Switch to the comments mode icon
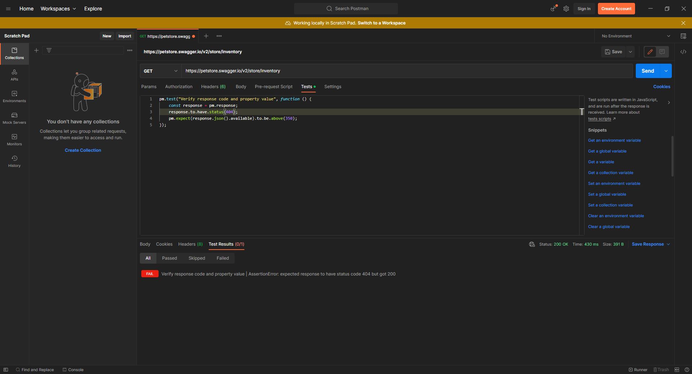The image size is (692, 374). pyautogui.click(x=662, y=52)
